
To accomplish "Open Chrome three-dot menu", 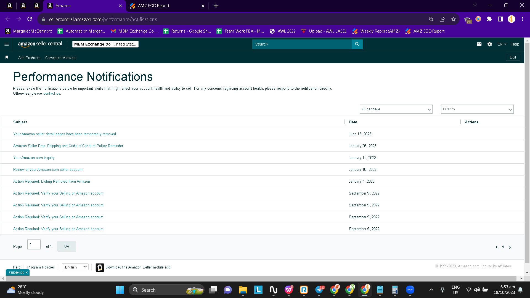I will (522, 19).
